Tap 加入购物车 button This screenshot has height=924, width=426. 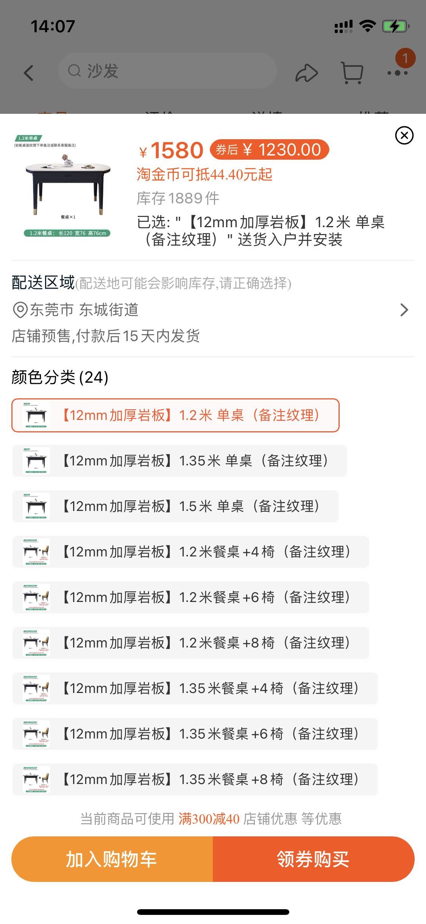(x=112, y=859)
